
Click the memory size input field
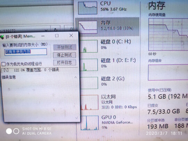point(25,52)
